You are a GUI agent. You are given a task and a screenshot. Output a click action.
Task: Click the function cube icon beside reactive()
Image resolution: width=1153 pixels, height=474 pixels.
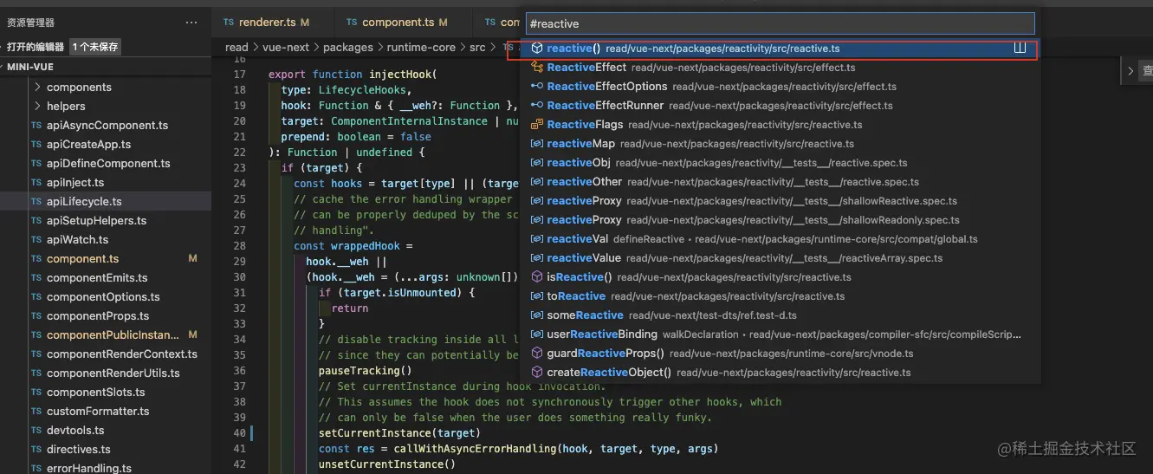tap(537, 49)
